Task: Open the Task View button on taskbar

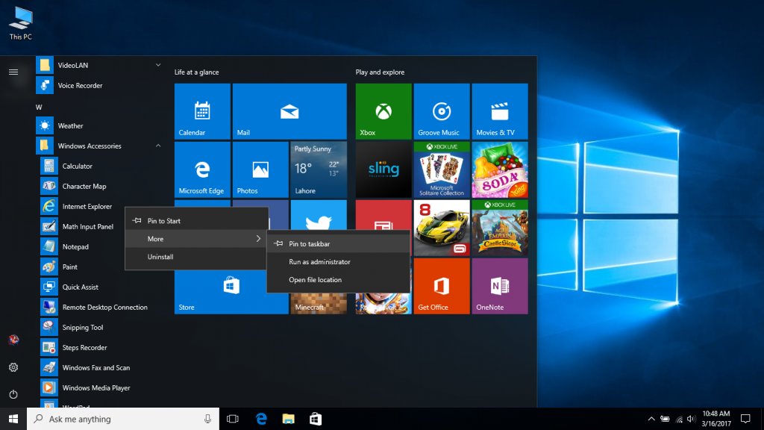Action: [x=232, y=419]
